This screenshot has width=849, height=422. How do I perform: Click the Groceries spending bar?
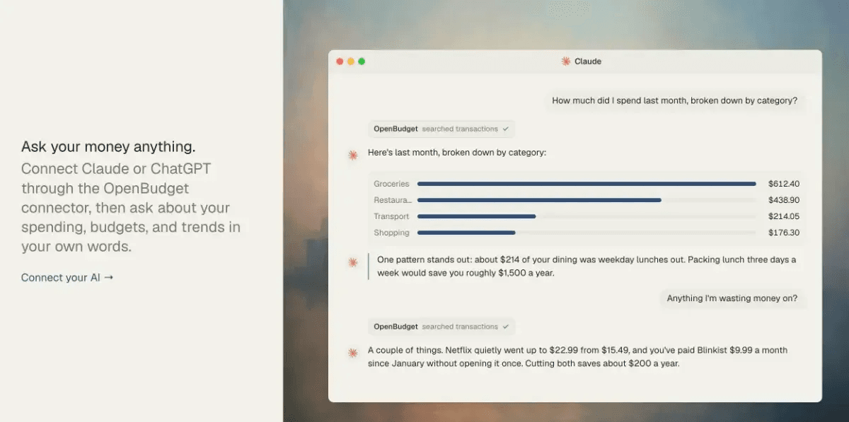click(x=587, y=184)
